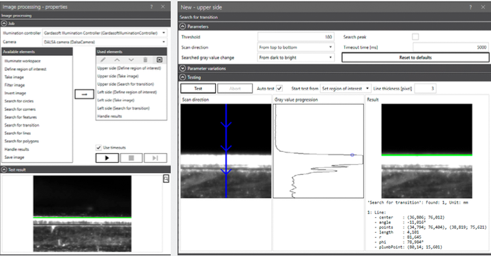The width and height of the screenshot is (491, 256).
Task: Toggle the Auto test checkbox
Action: [x=279, y=89]
